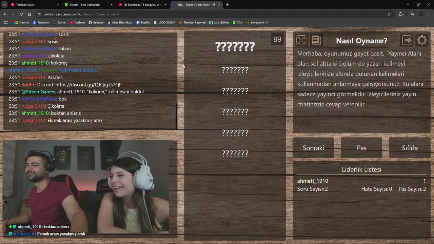Open a new browser tab

click(x=227, y=5)
